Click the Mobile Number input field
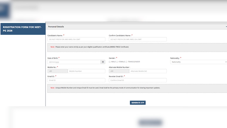227x128 pixels. pos(86,71)
